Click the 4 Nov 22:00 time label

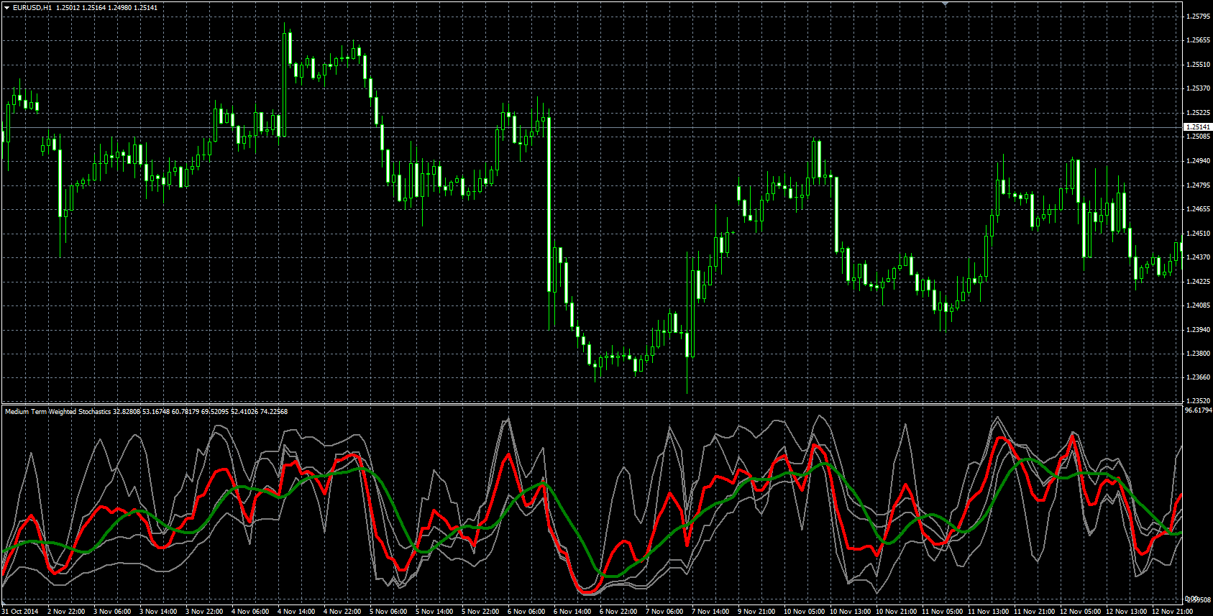pyautogui.click(x=342, y=612)
